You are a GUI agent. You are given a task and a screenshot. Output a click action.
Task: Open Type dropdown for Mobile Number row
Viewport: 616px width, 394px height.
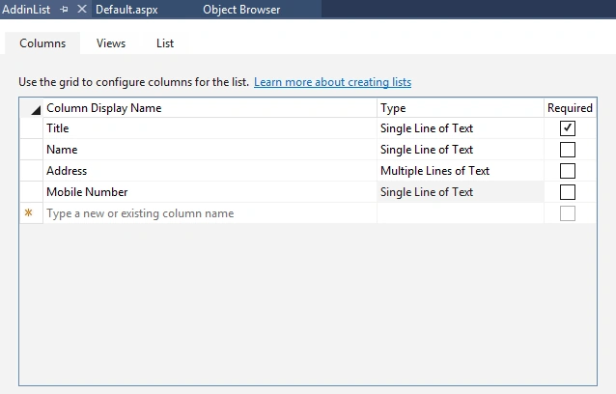point(460,192)
